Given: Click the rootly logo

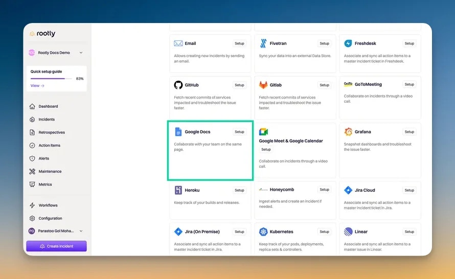Looking at the screenshot, I should (x=42, y=34).
